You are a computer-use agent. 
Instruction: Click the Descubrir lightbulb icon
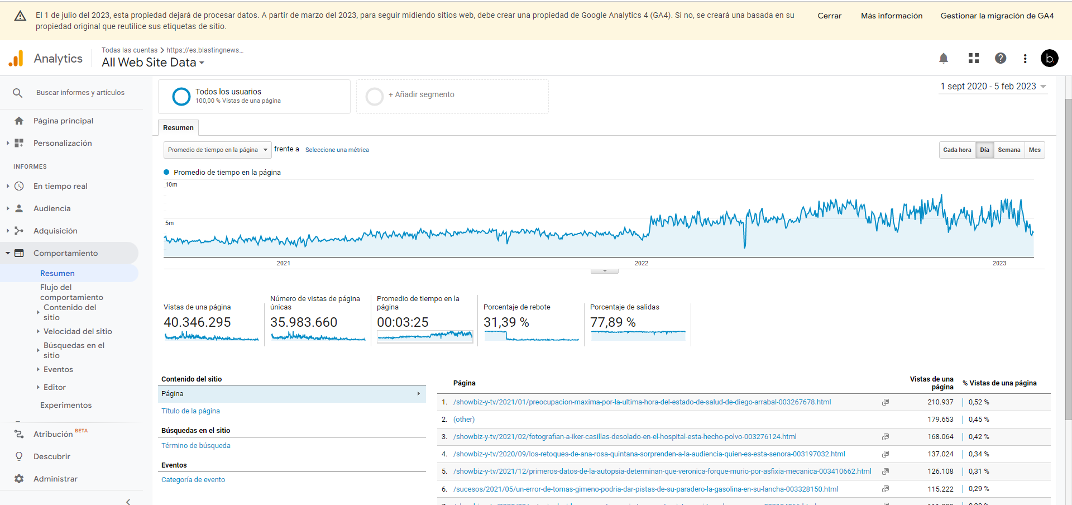pyautogui.click(x=19, y=456)
